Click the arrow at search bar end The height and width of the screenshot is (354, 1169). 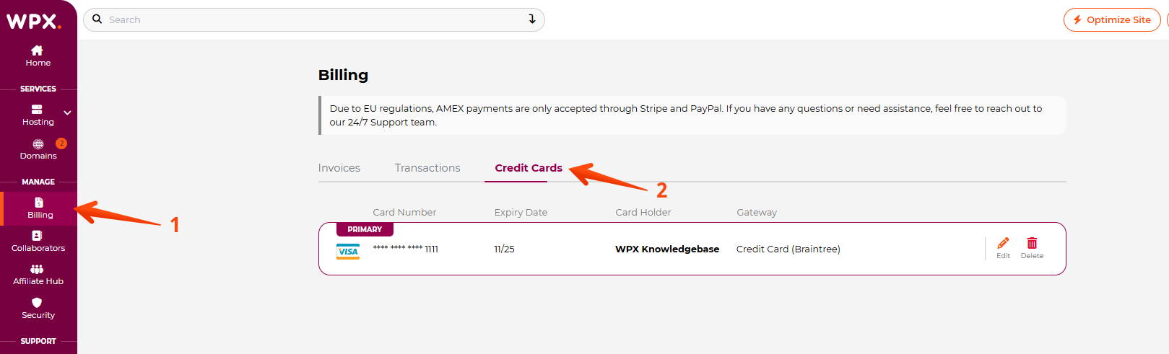(x=532, y=19)
